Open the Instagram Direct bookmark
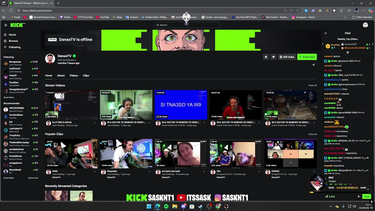This screenshot has width=375, height=211. pos(303,17)
